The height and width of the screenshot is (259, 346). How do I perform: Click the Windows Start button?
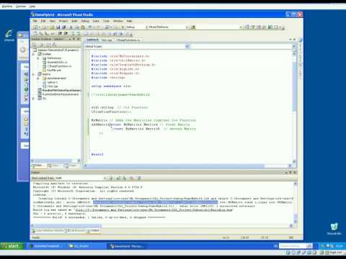(x=12, y=246)
